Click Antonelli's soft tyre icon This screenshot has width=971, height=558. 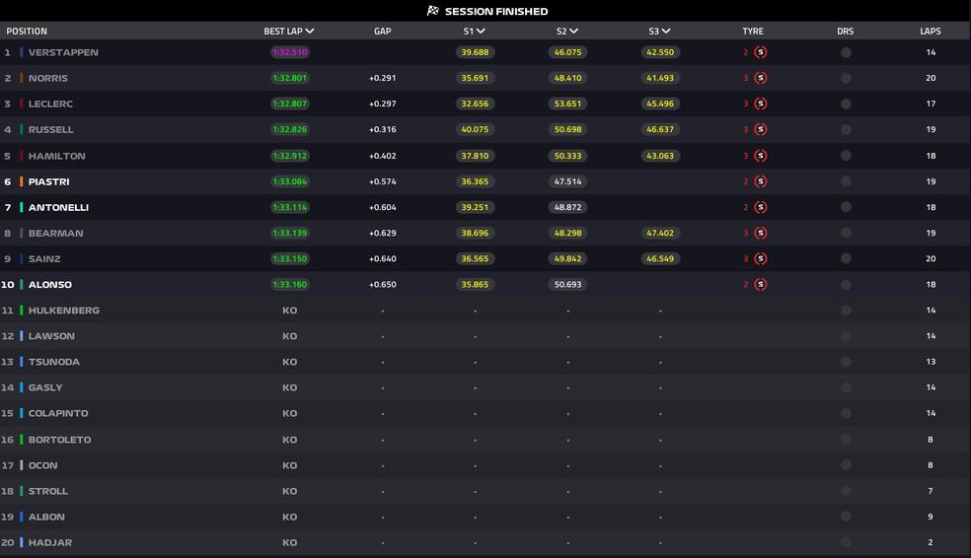[761, 207]
